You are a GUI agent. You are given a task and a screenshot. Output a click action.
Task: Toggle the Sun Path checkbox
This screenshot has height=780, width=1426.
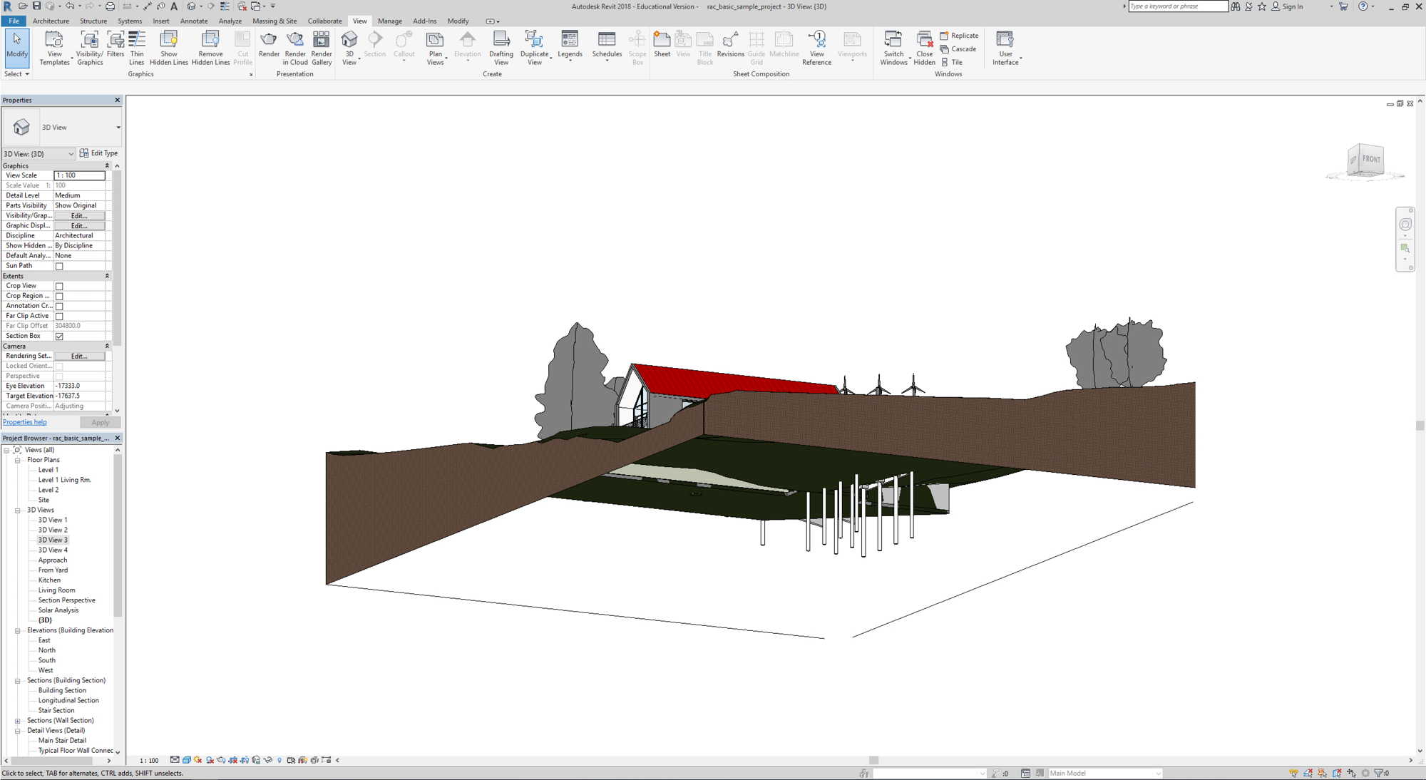pos(59,266)
